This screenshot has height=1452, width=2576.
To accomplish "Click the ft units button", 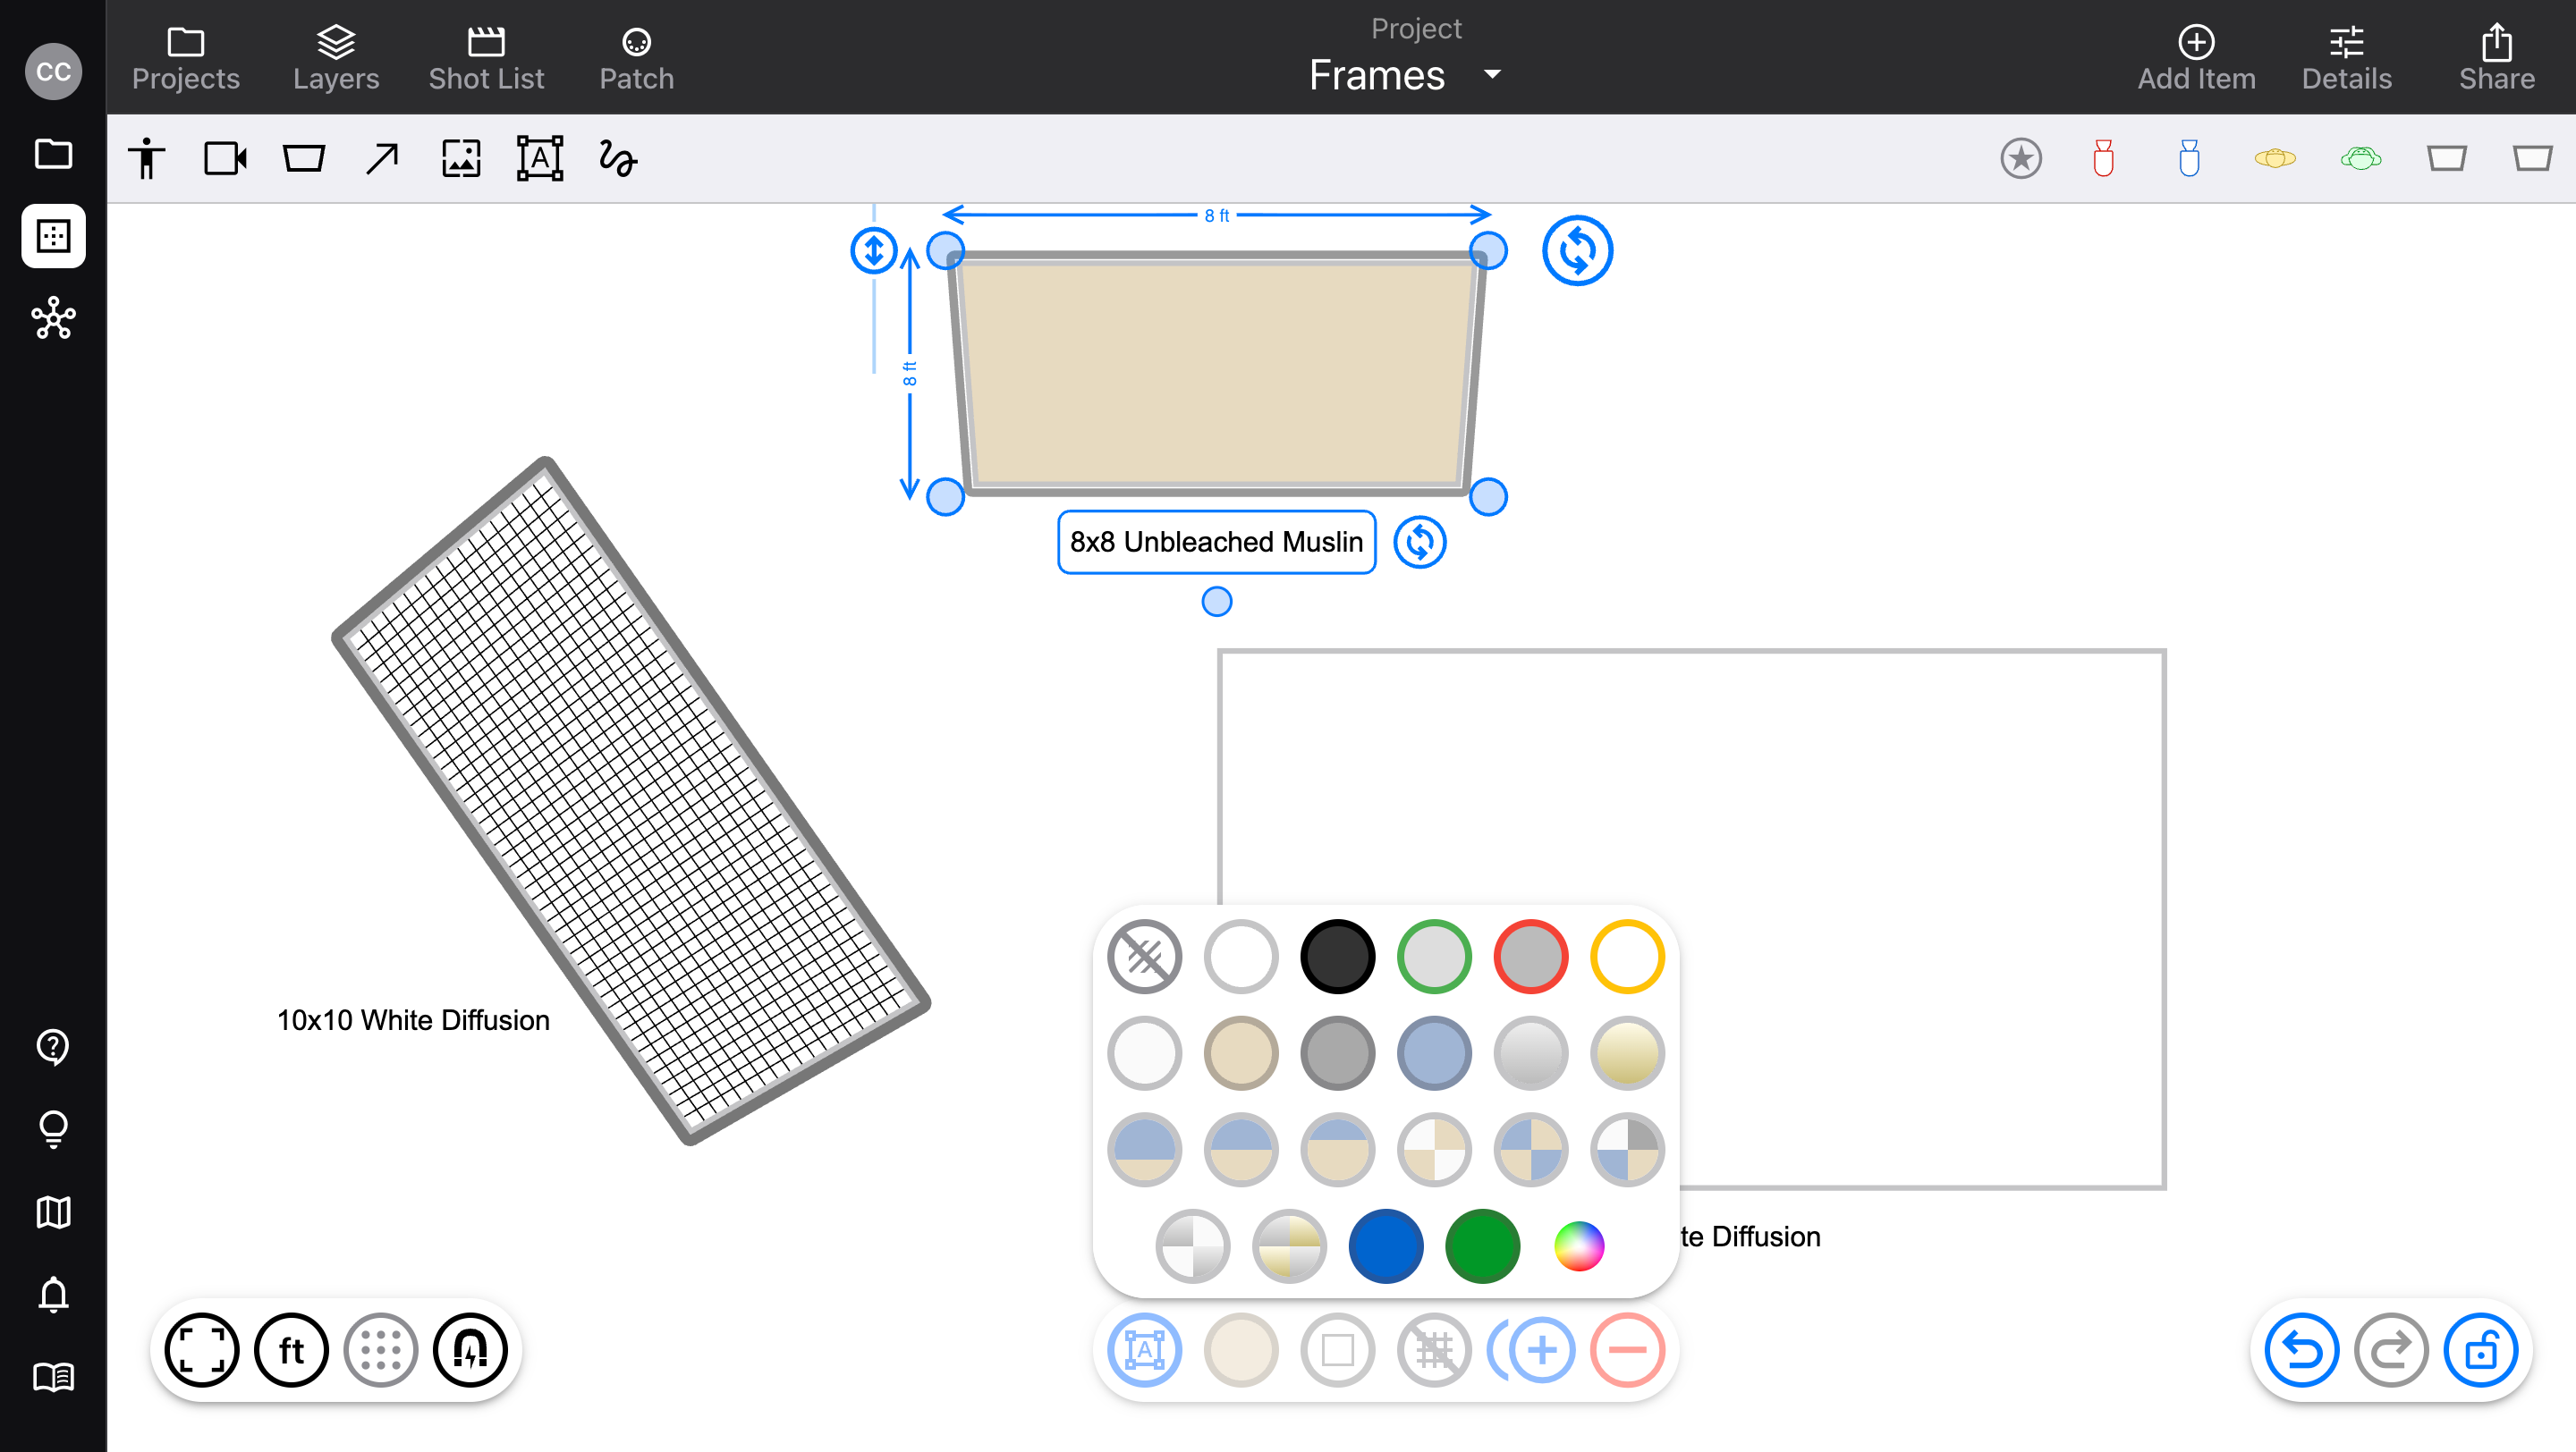I will 291,1350.
